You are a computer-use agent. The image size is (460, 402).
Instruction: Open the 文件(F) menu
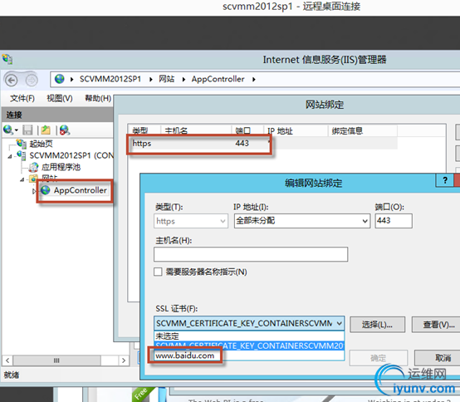(22, 98)
